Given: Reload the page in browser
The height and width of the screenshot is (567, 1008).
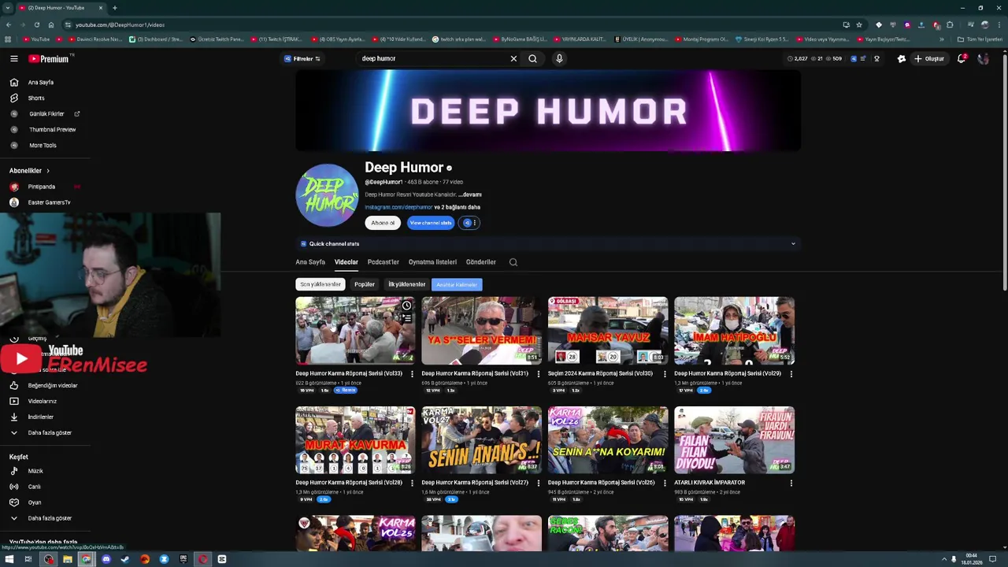Looking at the screenshot, I should pyautogui.click(x=36, y=24).
